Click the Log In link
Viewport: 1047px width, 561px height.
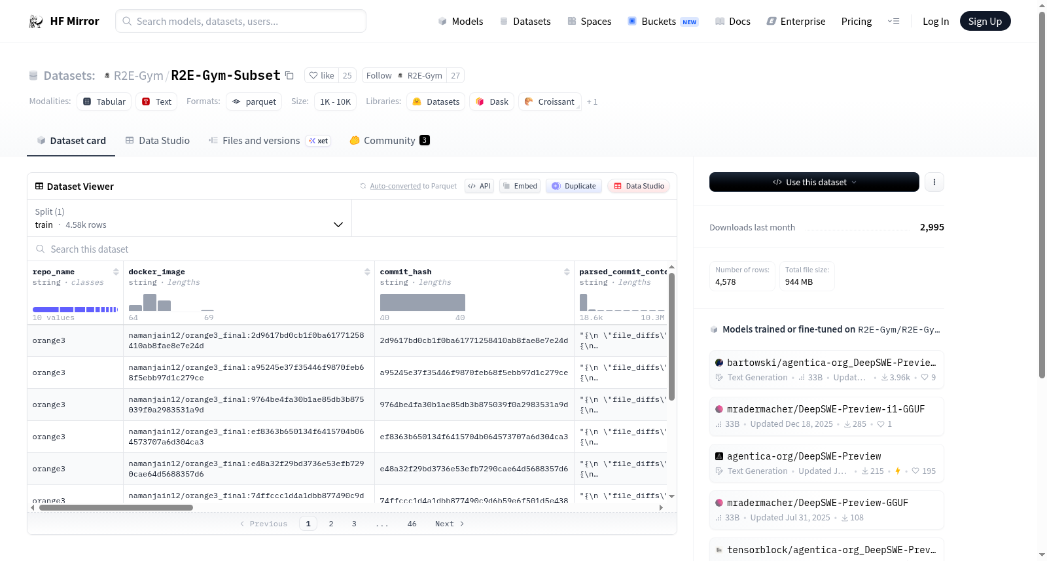click(x=936, y=22)
